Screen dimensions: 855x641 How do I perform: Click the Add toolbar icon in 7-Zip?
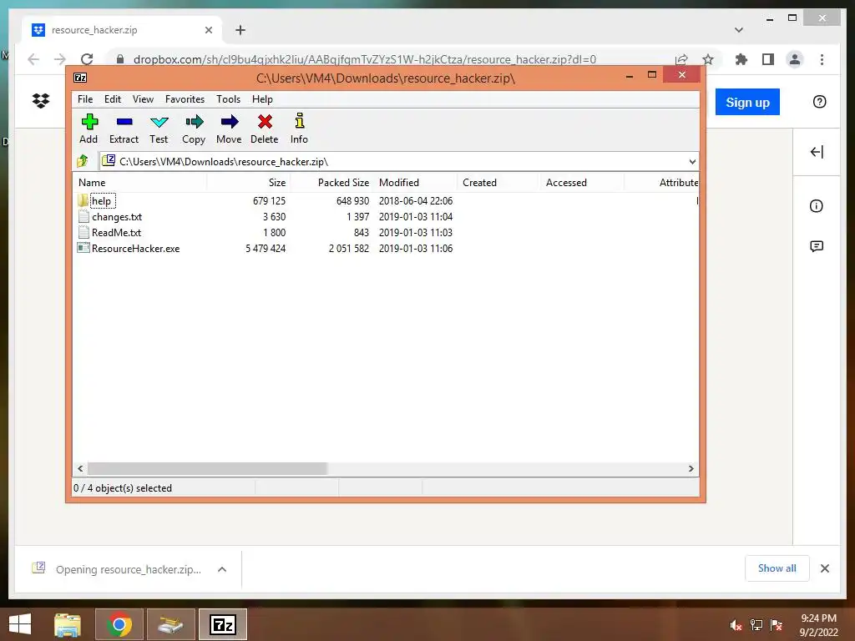point(89,129)
